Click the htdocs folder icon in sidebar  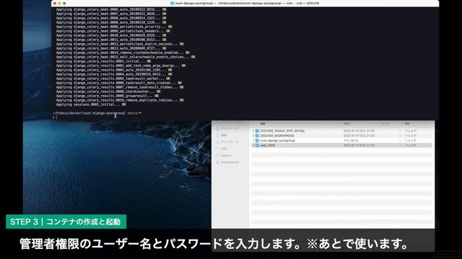(218, 155)
